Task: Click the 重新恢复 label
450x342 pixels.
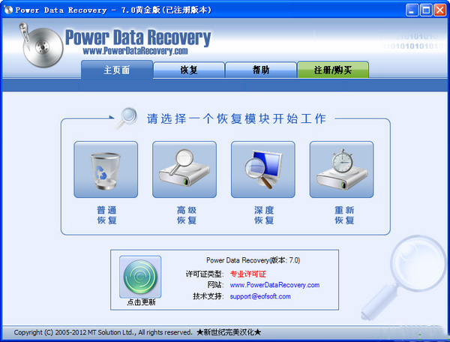Action: [344, 215]
